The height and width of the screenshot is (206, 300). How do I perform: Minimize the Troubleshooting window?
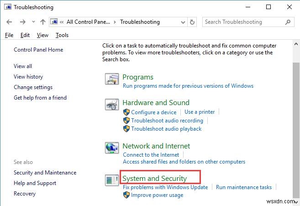[x=248, y=7]
